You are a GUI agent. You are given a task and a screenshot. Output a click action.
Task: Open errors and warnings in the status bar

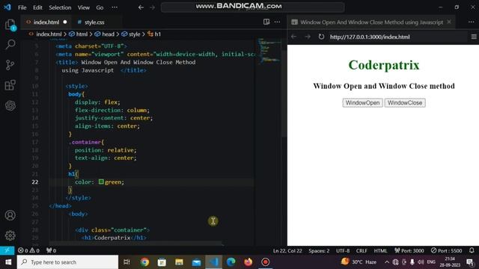[28, 250]
